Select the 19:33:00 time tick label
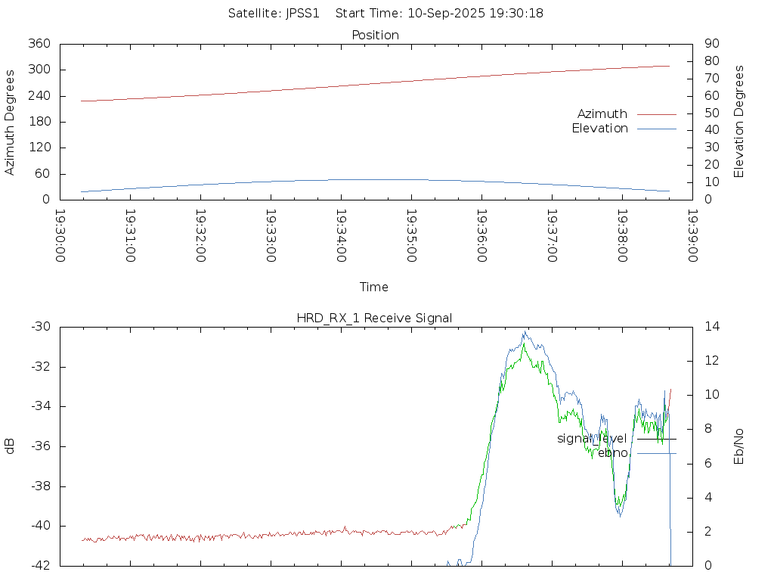This screenshot has width=774, height=581. coord(271,236)
